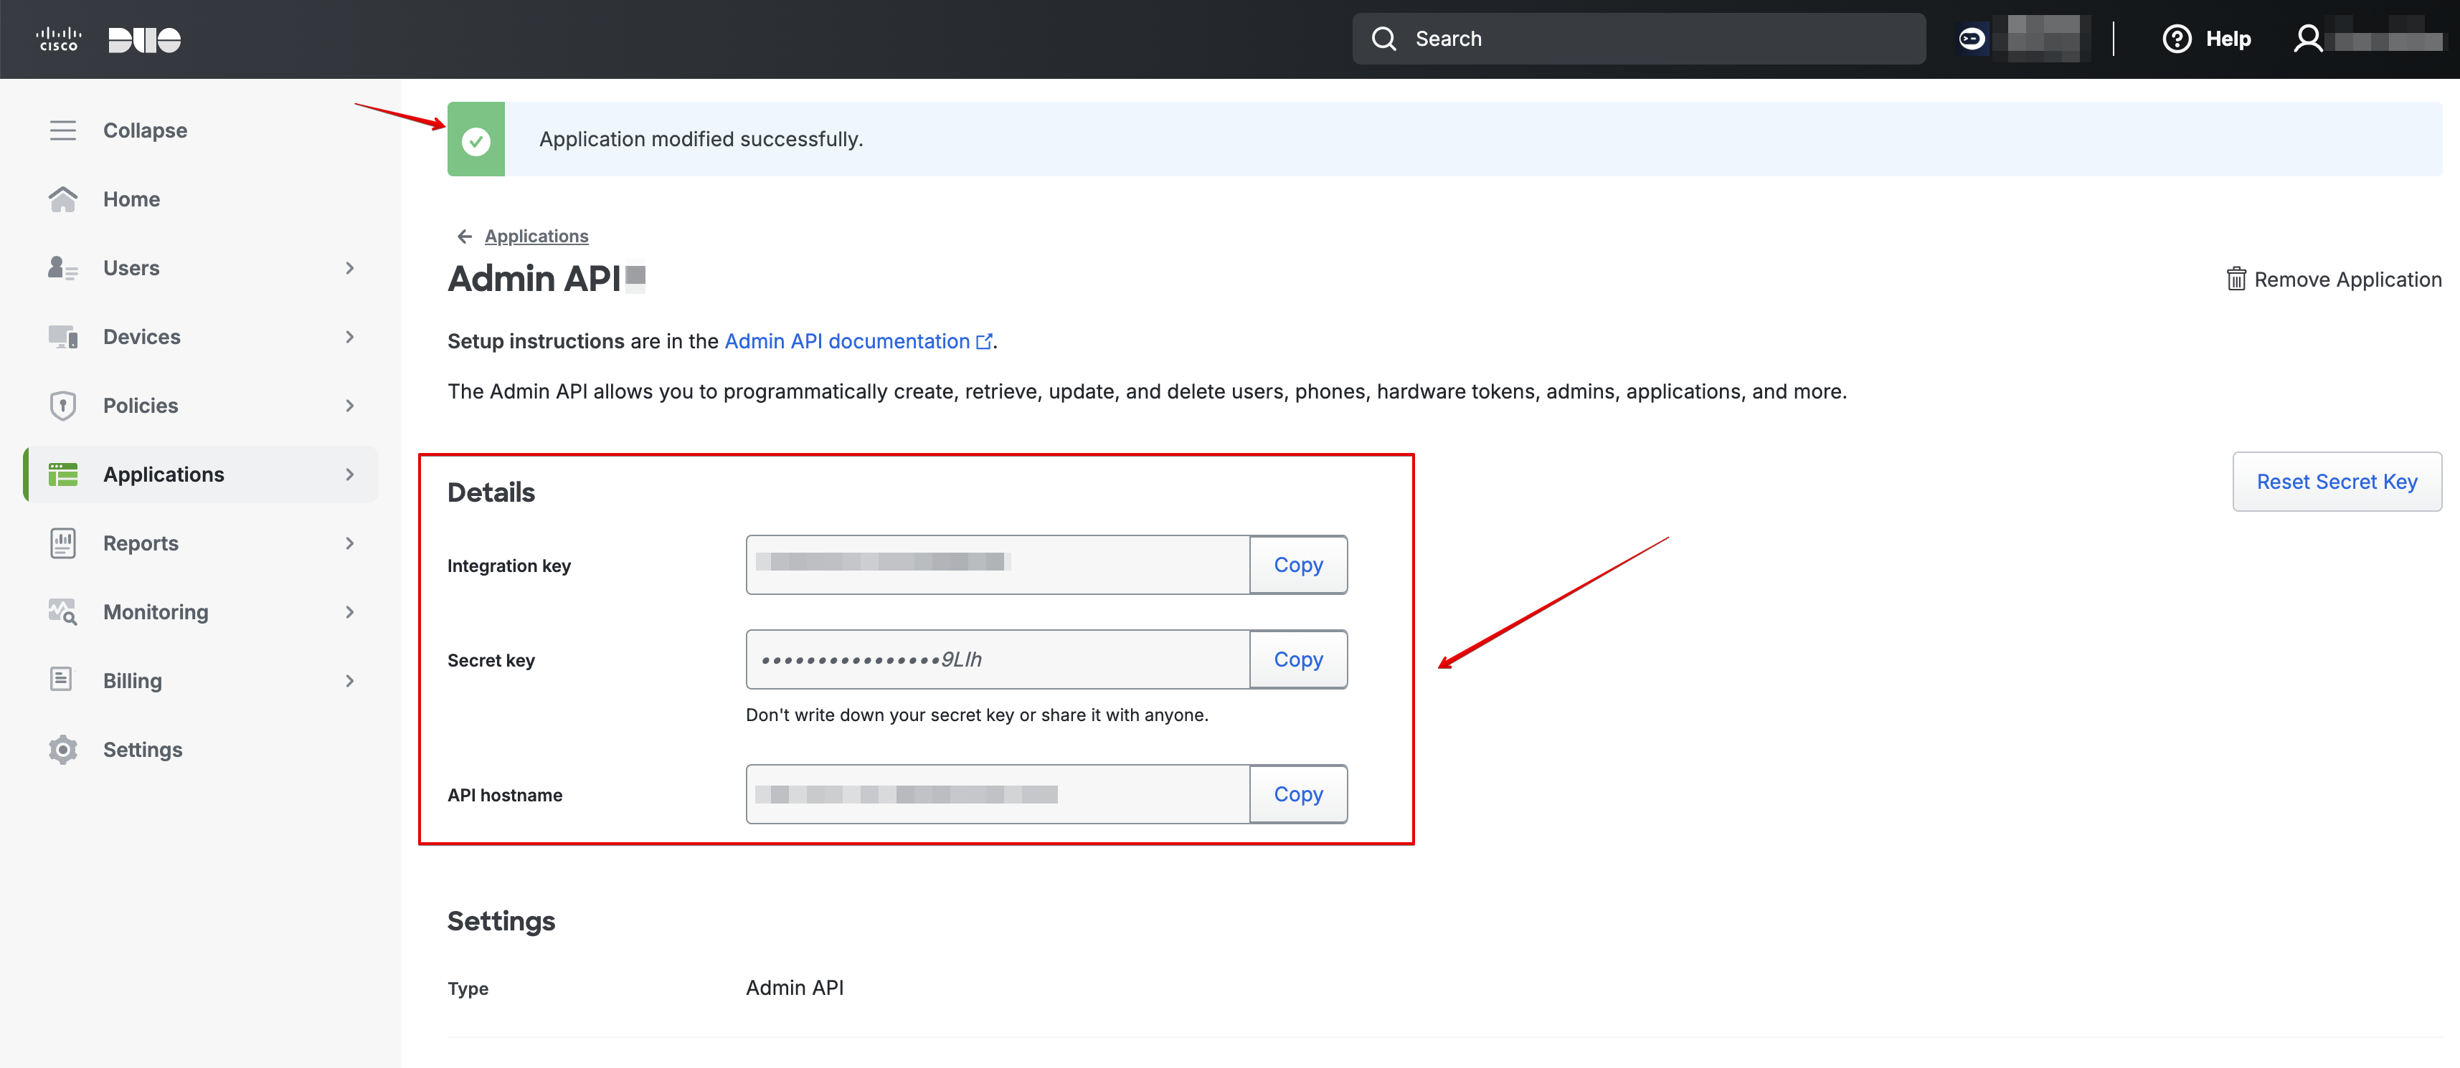Click the Collapse hamburger icon
The height and width of the screenshot is (1068, 2460).
click(63, 130)
